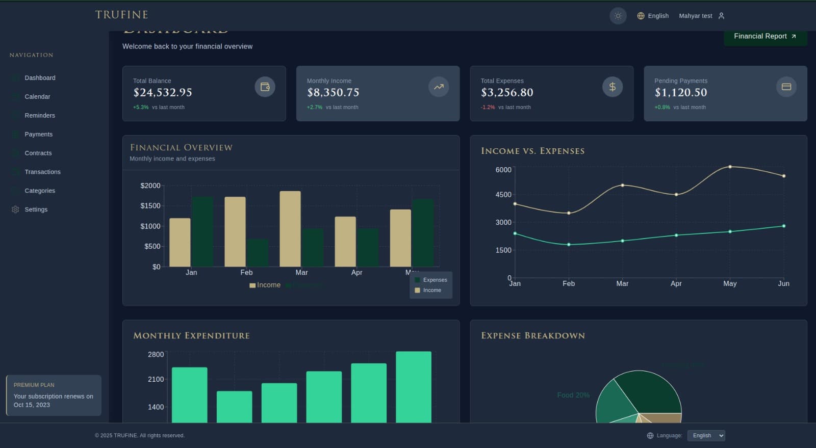Click the arrow icon on Financial Report button
Viewport: 816px width, 448px height.
(x=794, y=36)
